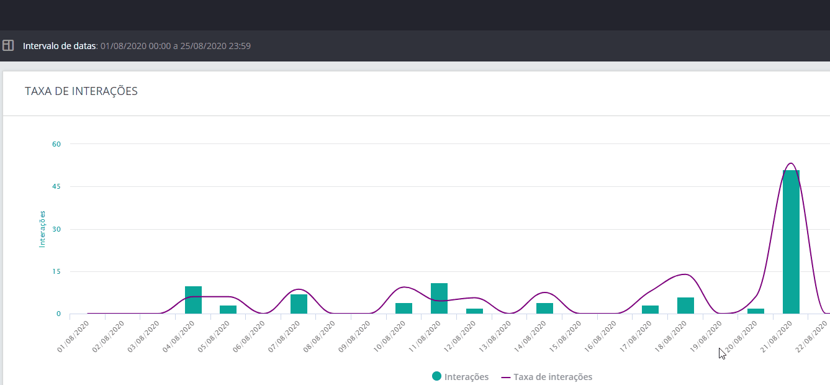
Task: Toggle the Interações series in the legend
Action: pos(466,377)
